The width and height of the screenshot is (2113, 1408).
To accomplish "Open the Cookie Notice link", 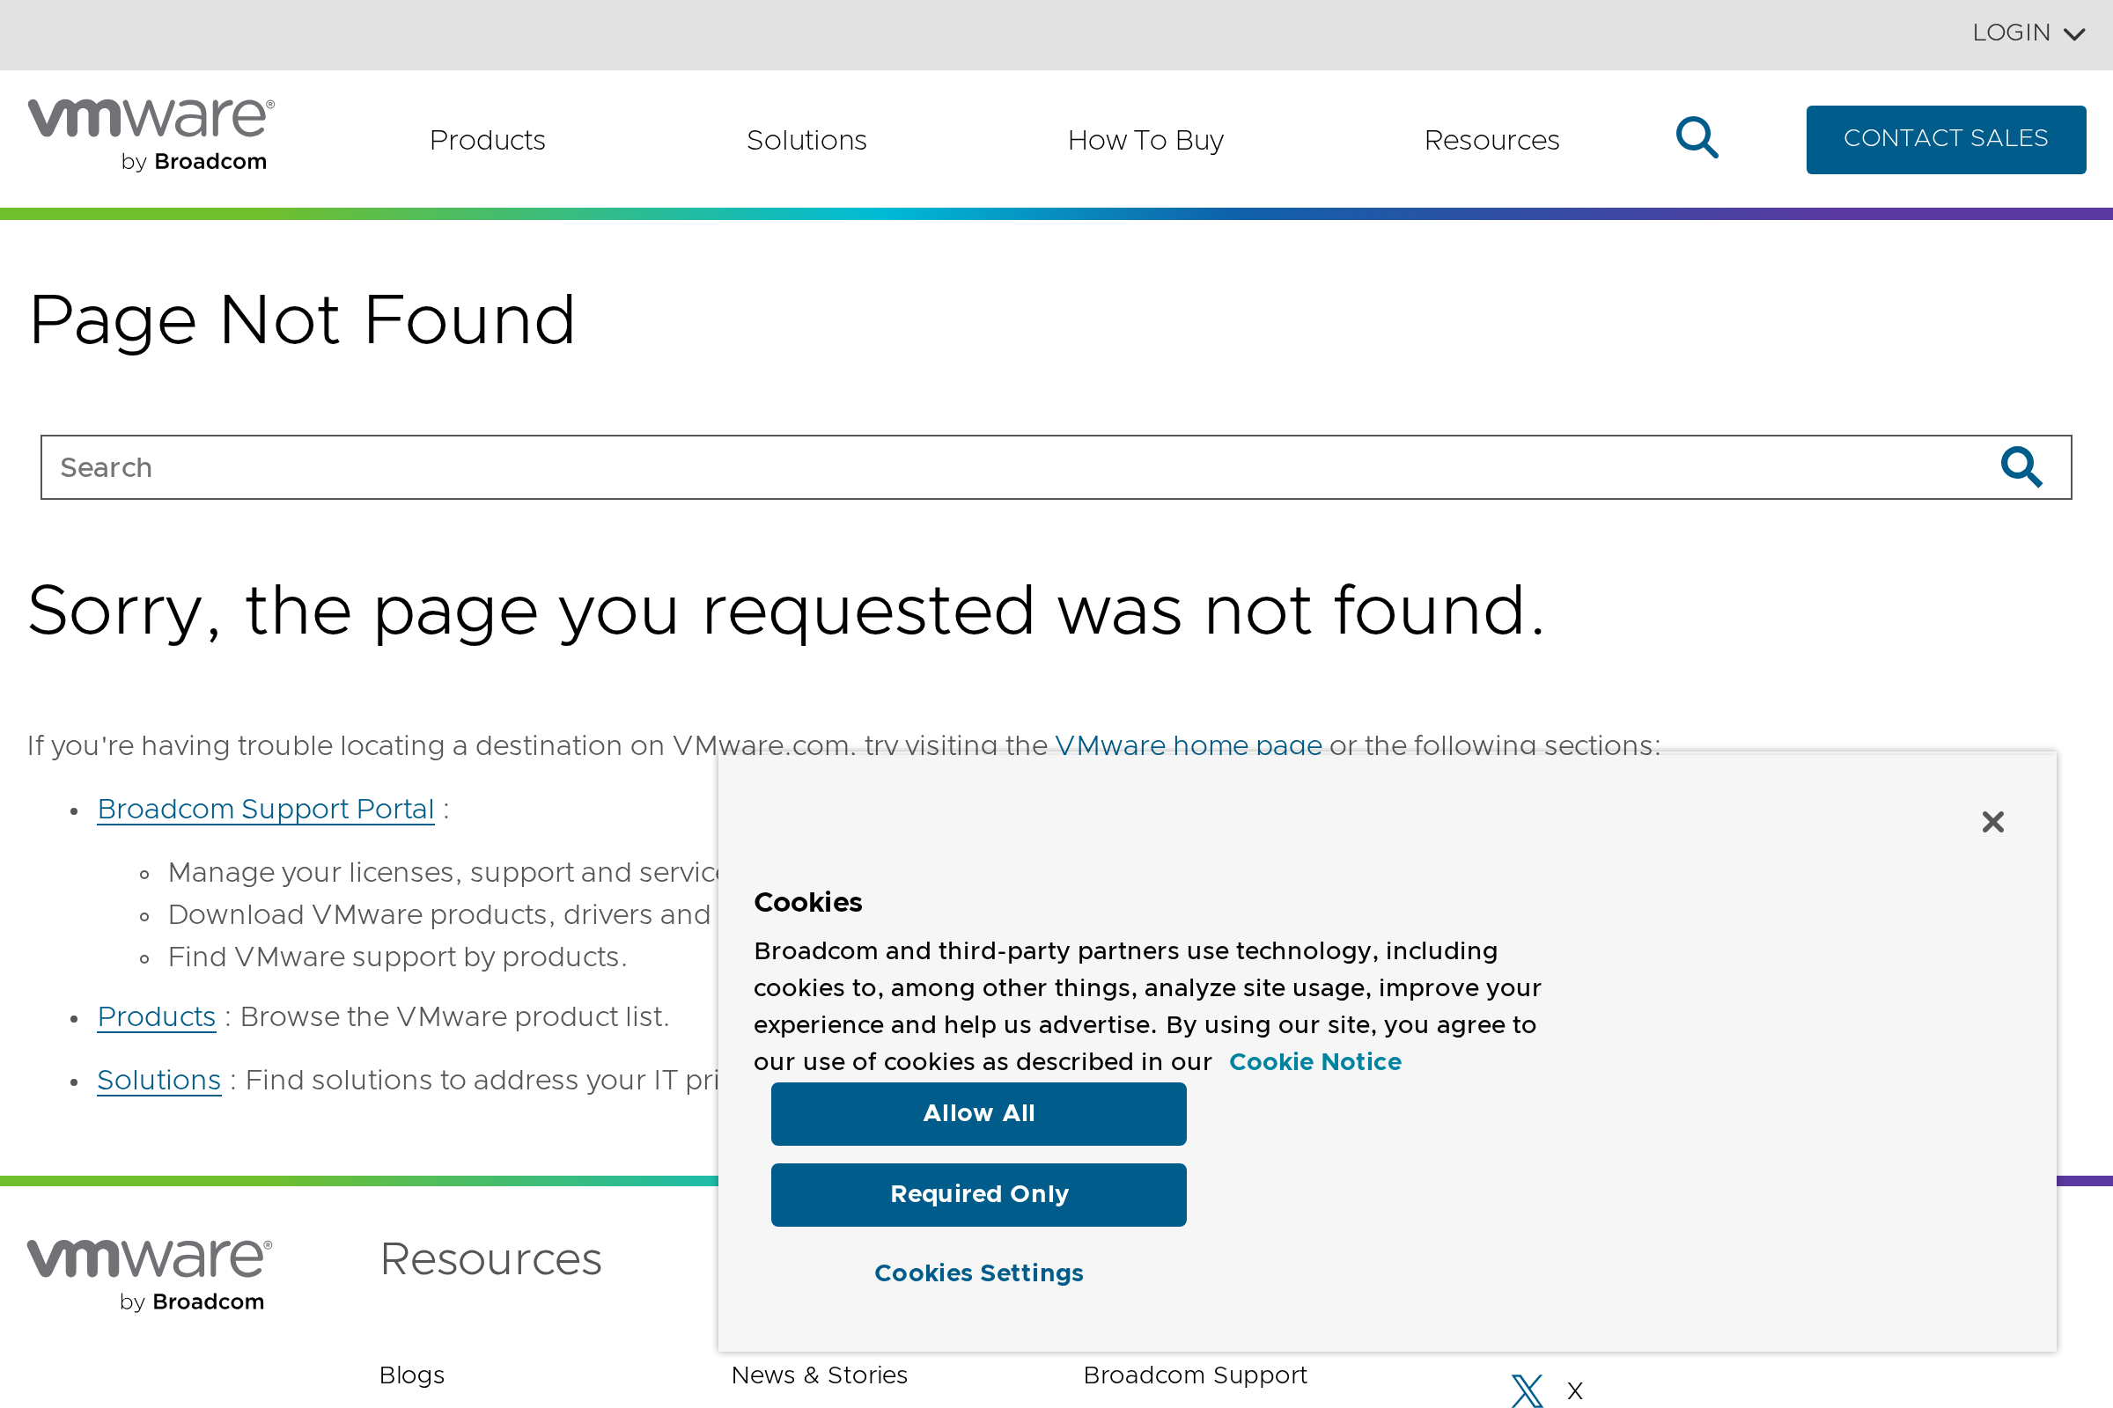I will [x=1314, y=1061].
